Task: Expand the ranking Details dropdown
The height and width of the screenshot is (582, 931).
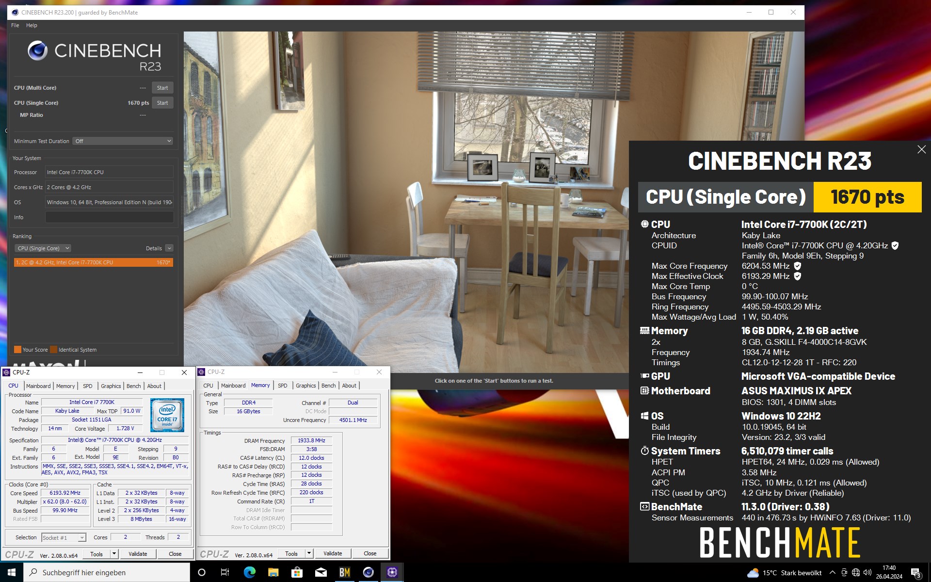Action: click(169, 248)
